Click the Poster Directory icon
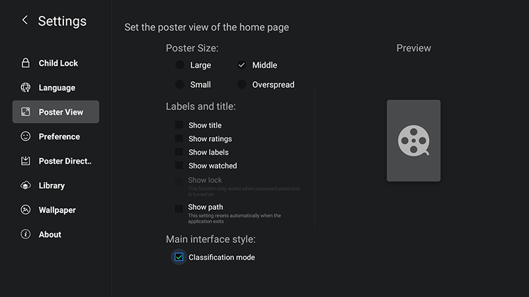This screenshot has width=529, height=297. 26,161
